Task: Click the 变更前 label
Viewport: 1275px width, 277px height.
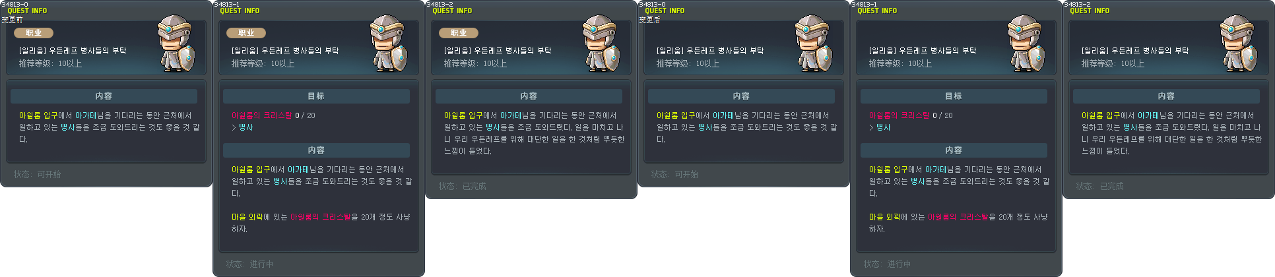Action: point(12,20)
